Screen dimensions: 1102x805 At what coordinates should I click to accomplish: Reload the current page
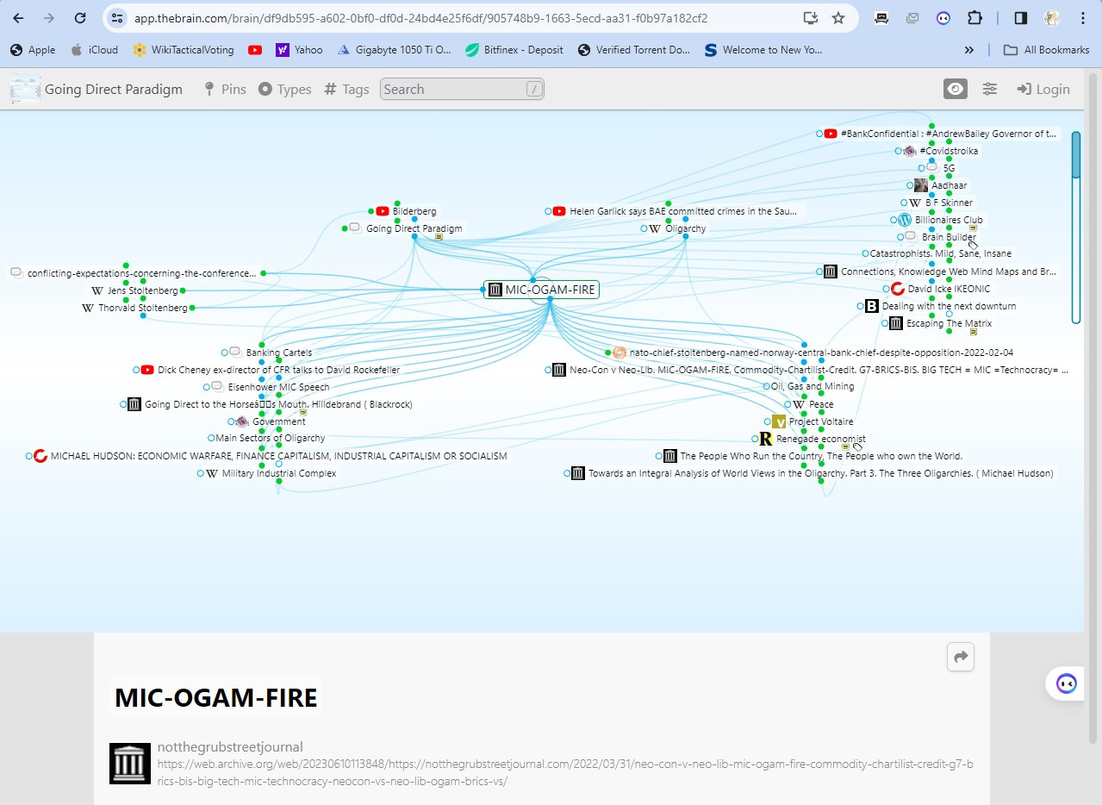click(x=79, y=17)
